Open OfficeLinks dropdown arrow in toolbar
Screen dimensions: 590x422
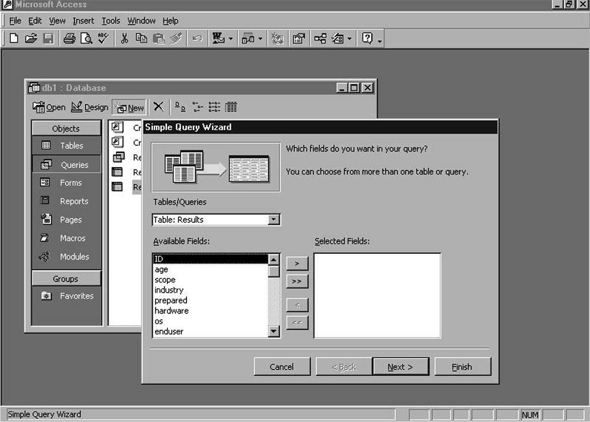pos(230,38)
